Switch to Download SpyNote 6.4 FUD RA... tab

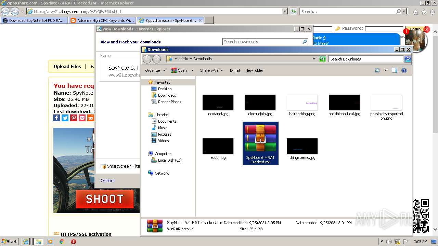point(34,20)
